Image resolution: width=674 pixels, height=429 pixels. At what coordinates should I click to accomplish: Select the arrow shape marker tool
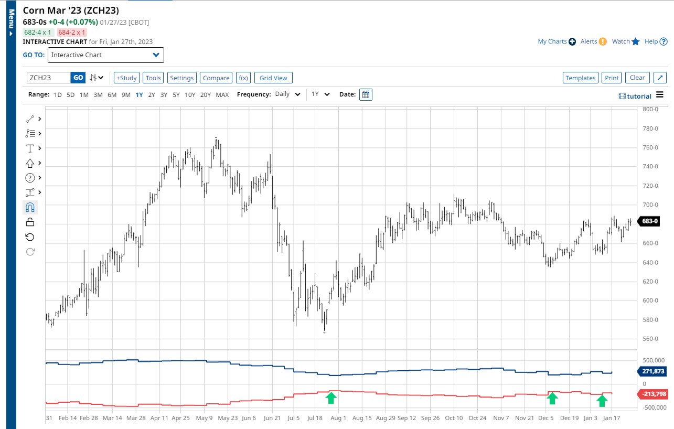tap(30, 163)
